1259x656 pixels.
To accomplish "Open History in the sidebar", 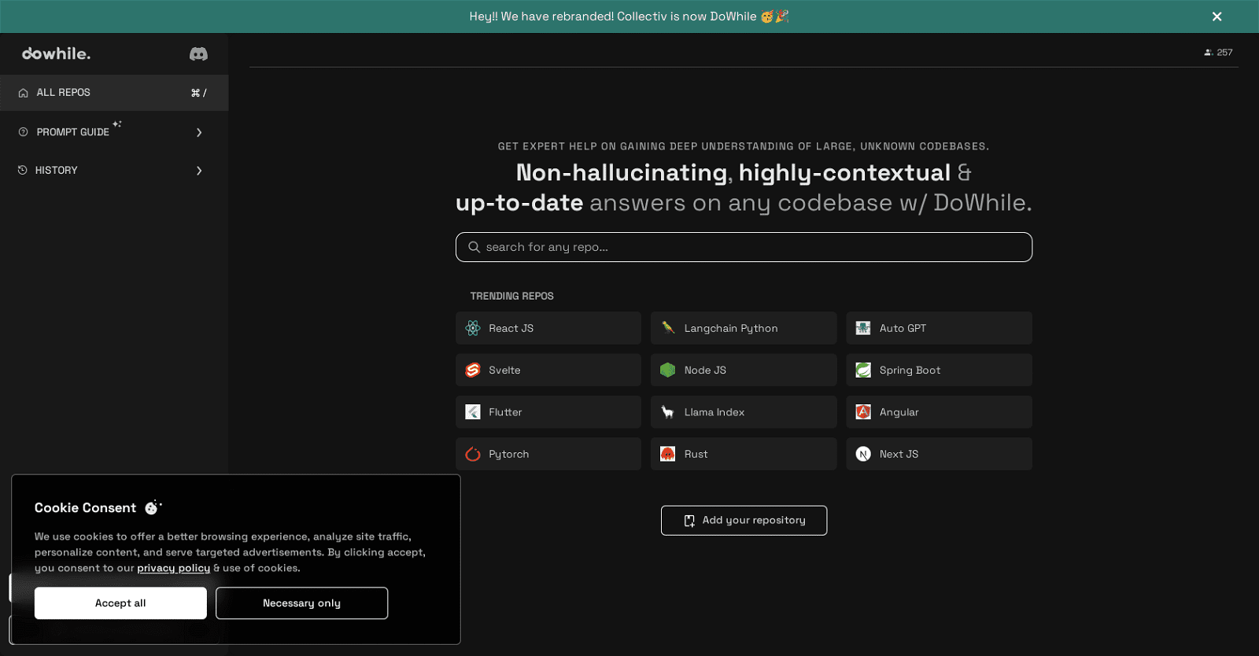I will [56, 171].
